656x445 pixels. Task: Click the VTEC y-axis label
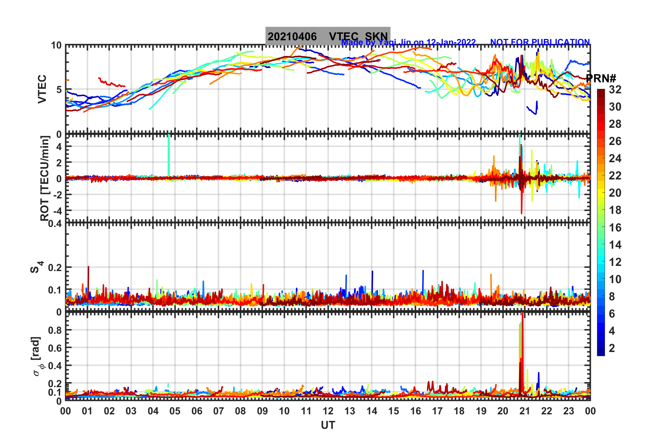click(42, 89)
